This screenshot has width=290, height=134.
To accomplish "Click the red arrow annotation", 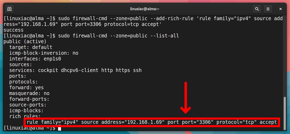I will click(x=186, y=98).
